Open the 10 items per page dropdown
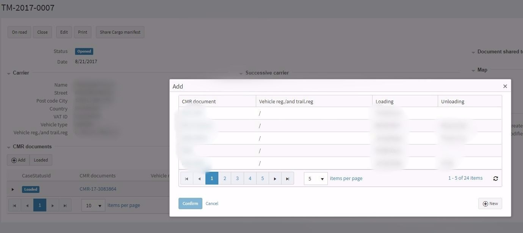Image resolution: width=523 pixels, height=233 pixels. (93, 205)
